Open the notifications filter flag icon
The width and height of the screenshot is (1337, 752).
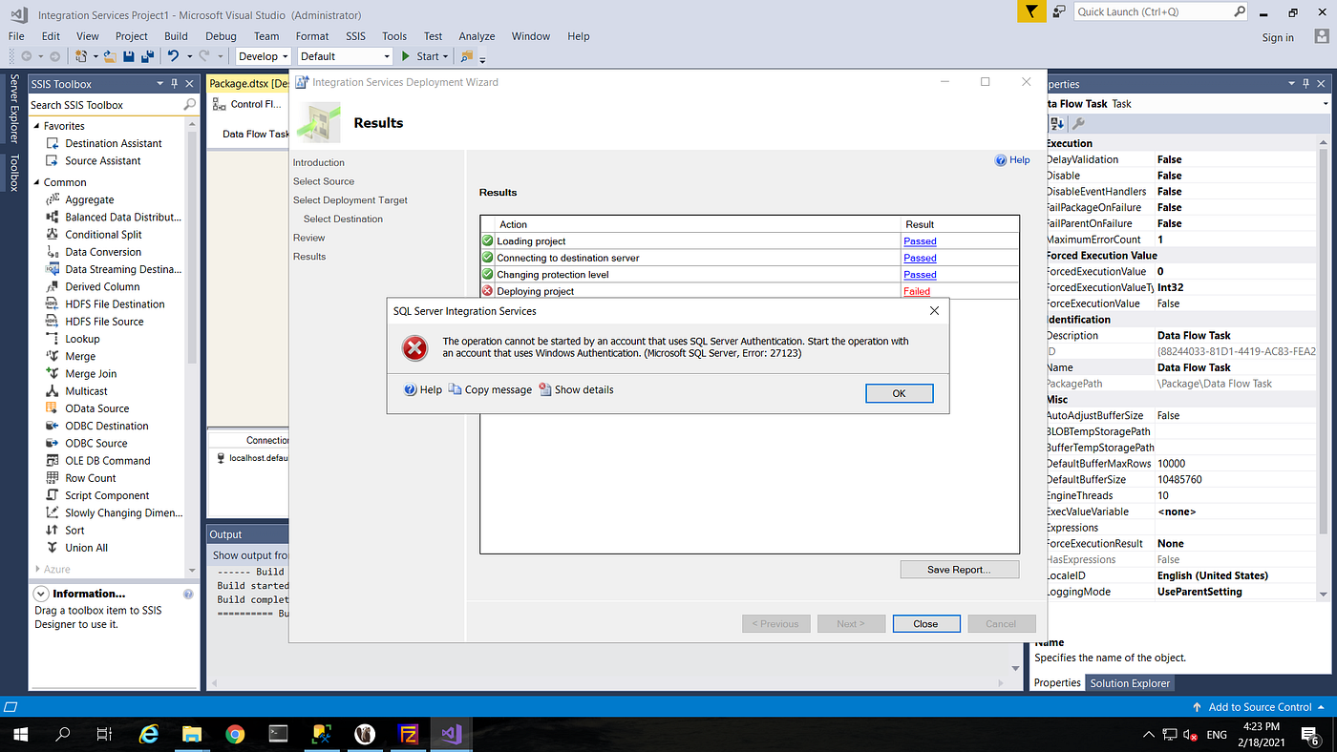tap(1031, 11)
